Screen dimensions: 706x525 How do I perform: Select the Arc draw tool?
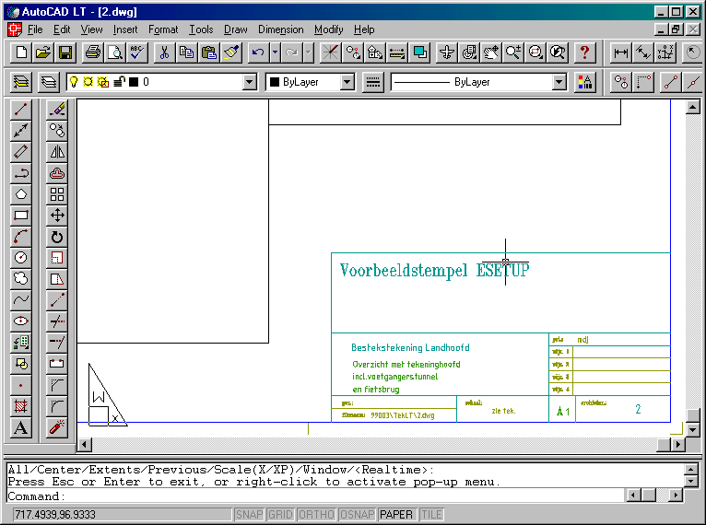click(x=20, y=237)
